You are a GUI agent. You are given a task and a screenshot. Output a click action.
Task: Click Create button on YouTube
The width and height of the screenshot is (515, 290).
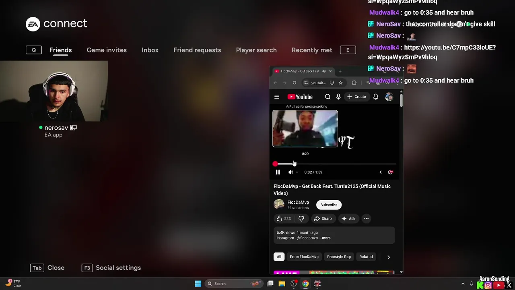pyautogui.click(x=356, y=97)
